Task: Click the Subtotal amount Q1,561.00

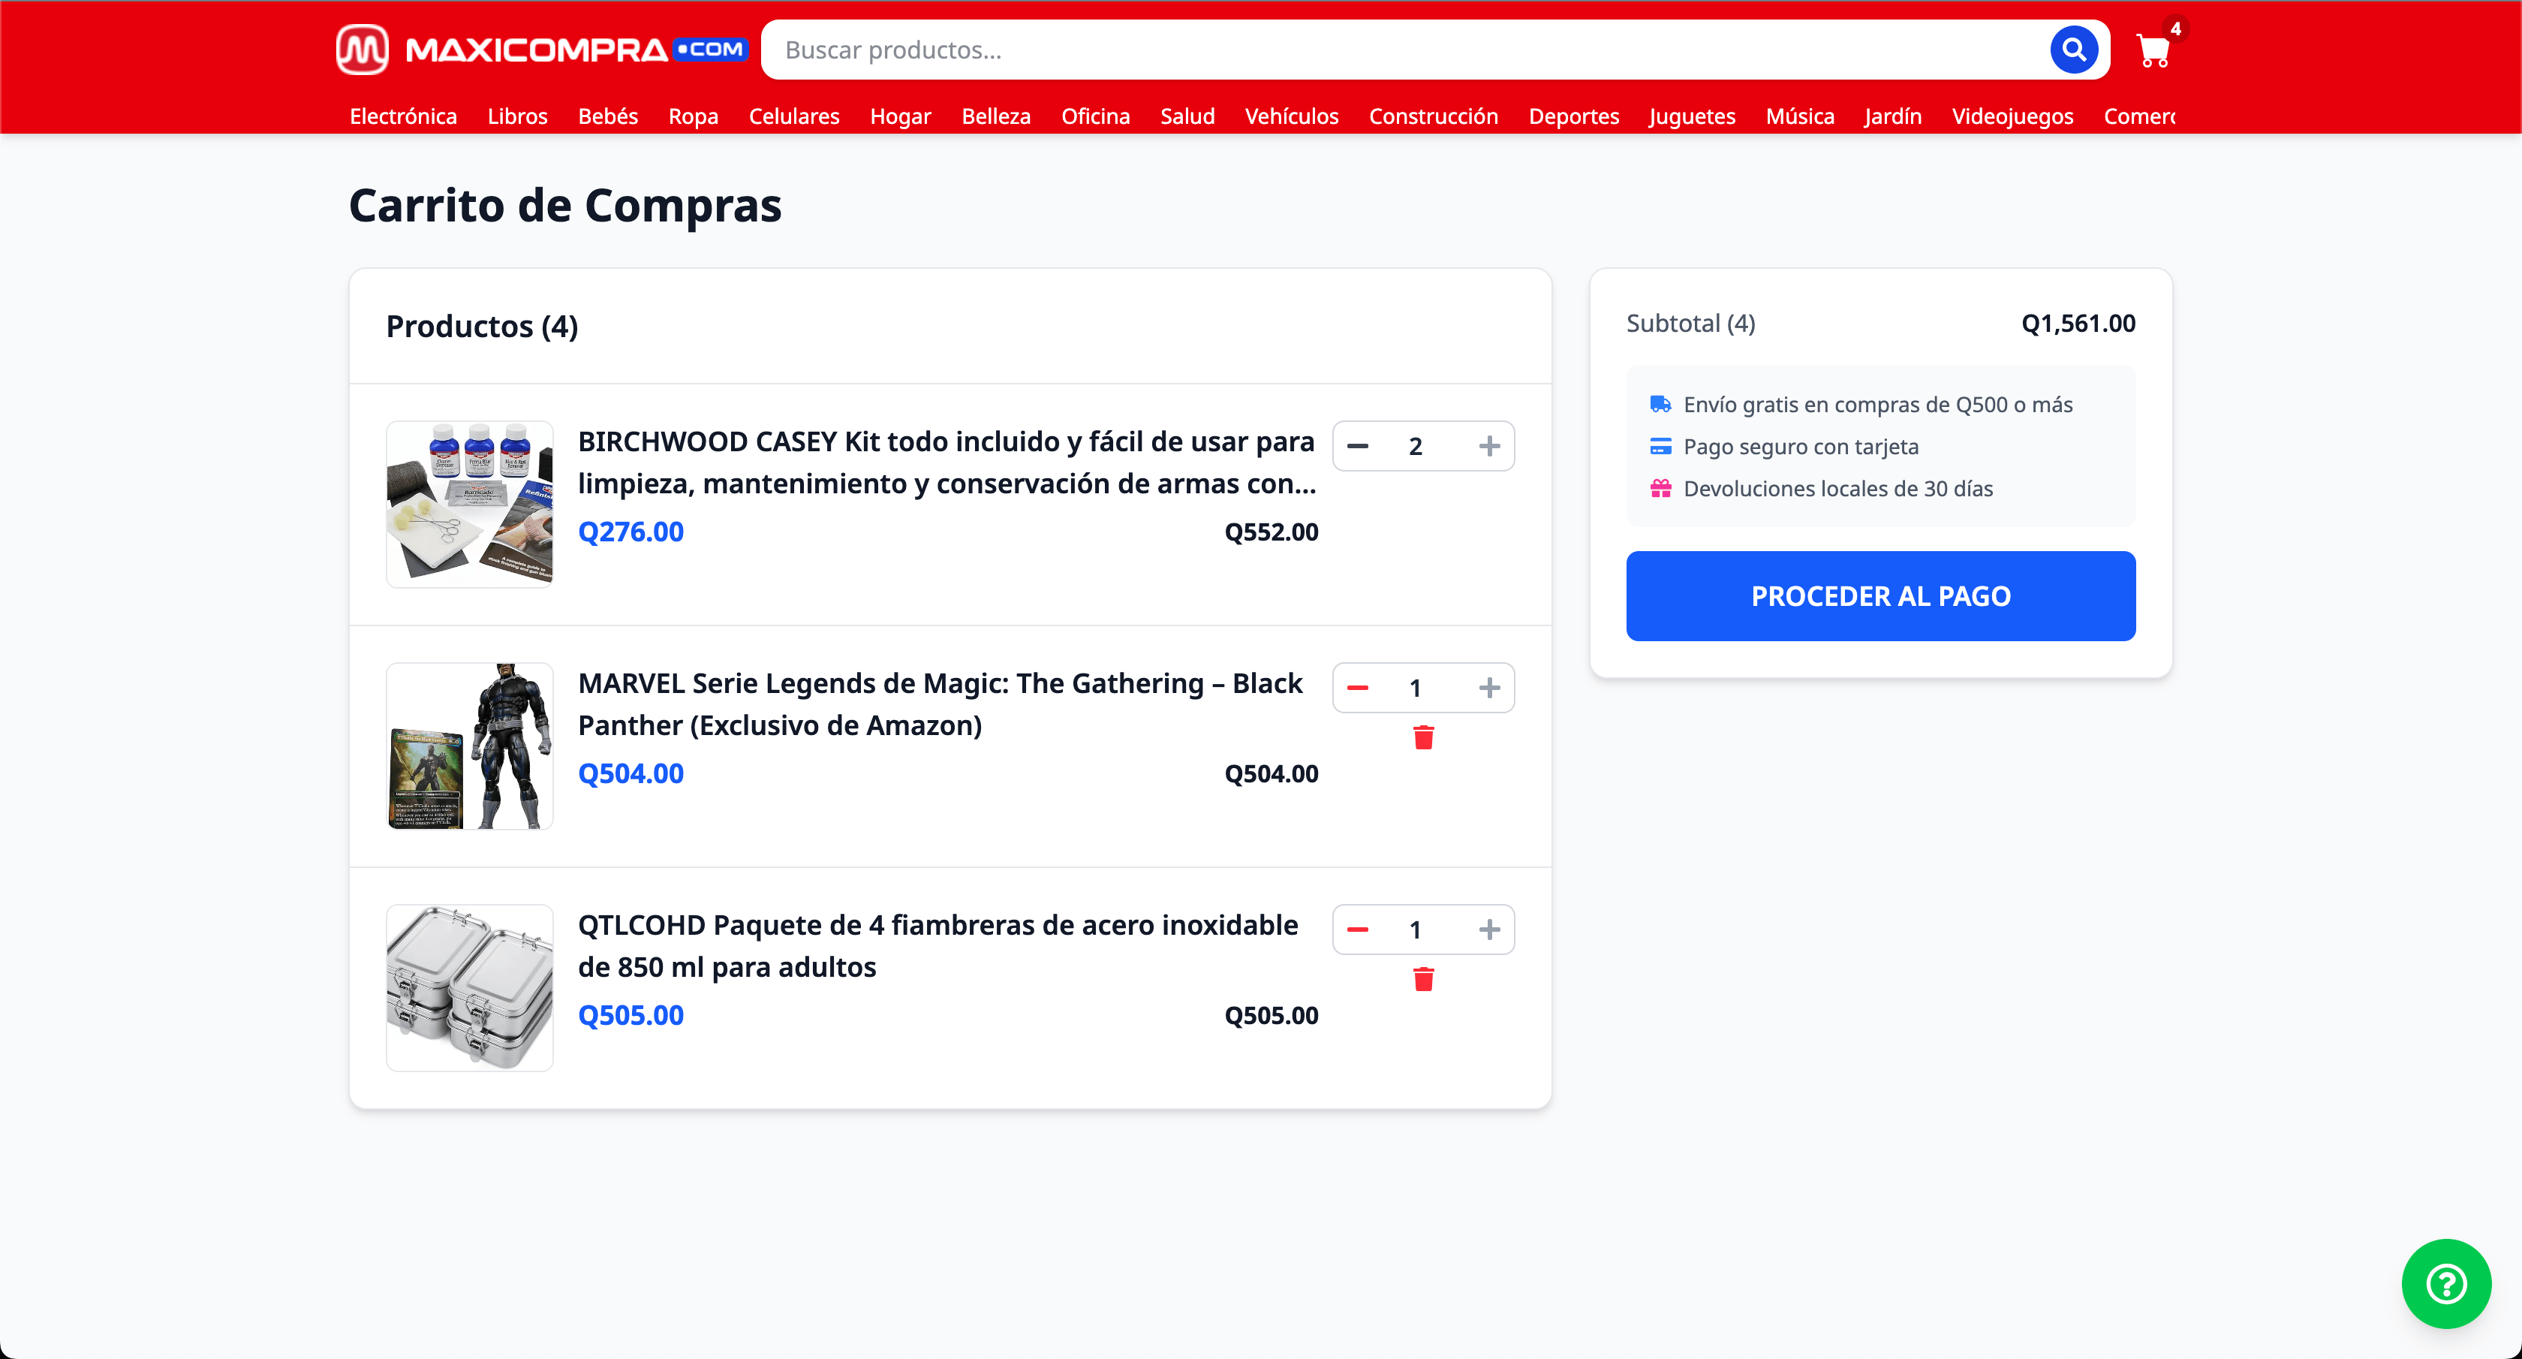Action: [x=2078, y=323]
